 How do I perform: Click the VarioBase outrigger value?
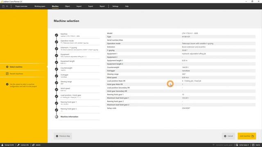pos(186,71)
